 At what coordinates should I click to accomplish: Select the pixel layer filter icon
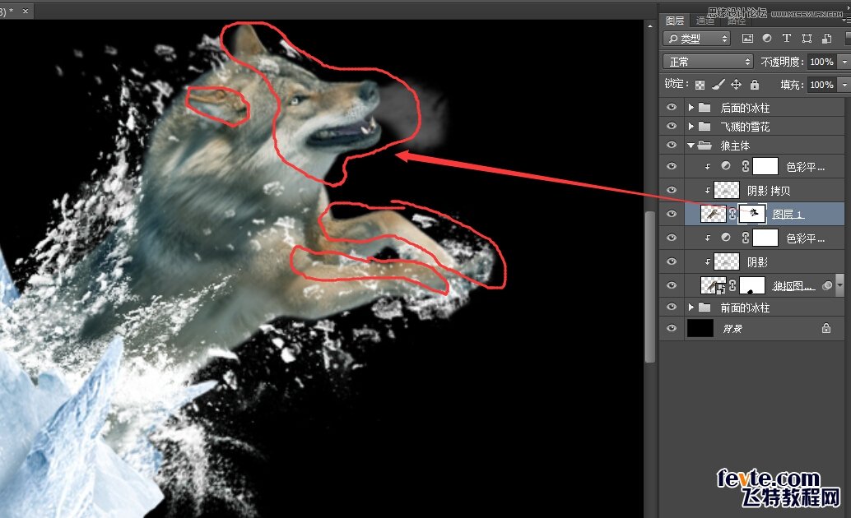coord(747,38)
